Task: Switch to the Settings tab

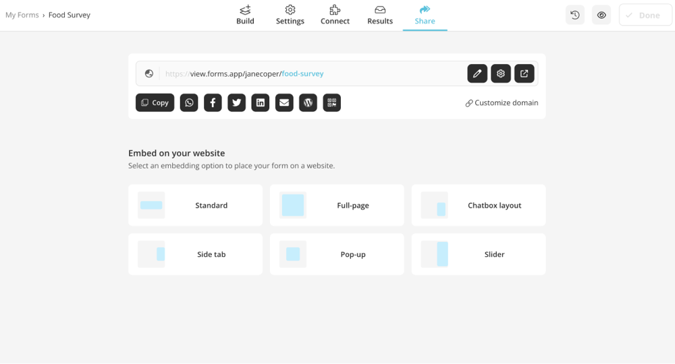Action: point(290,16)
